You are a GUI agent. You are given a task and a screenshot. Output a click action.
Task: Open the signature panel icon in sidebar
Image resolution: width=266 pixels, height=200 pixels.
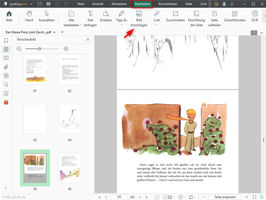(x=6, y=94)
